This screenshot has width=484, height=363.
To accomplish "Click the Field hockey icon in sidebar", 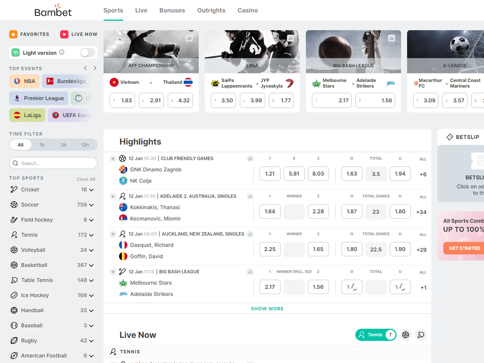I will [x=14, y=220].
